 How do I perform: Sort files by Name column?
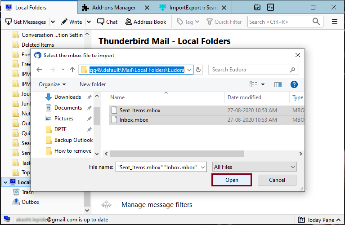(x=166, y=97)
